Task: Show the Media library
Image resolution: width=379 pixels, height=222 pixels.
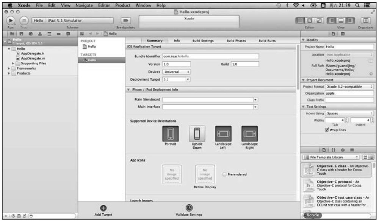Action: [352, 150]
